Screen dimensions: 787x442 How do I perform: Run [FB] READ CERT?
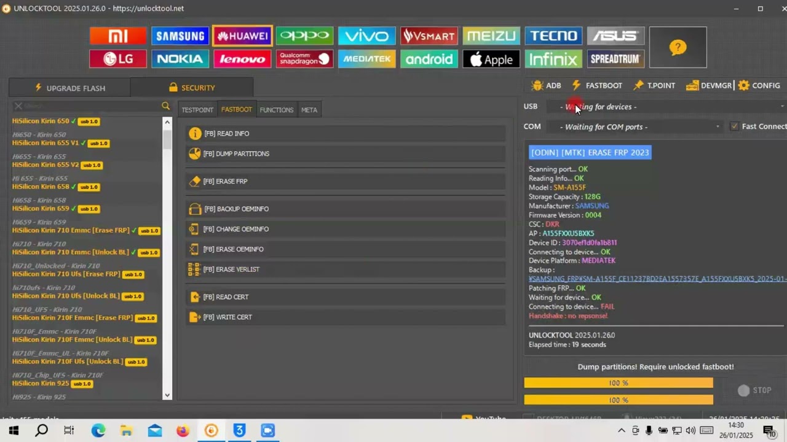[x=346, y=297]
